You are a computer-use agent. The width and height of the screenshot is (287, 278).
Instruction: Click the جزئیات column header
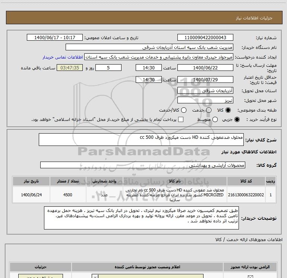[41, 267]
